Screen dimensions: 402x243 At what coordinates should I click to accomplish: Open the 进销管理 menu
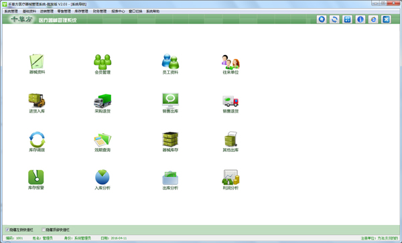pos(47,11)
